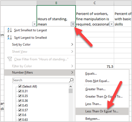This screenshot has width=132, height=122.
Task: Uncheck the 0.57 value checkbox
Action: tap(20, 110)
